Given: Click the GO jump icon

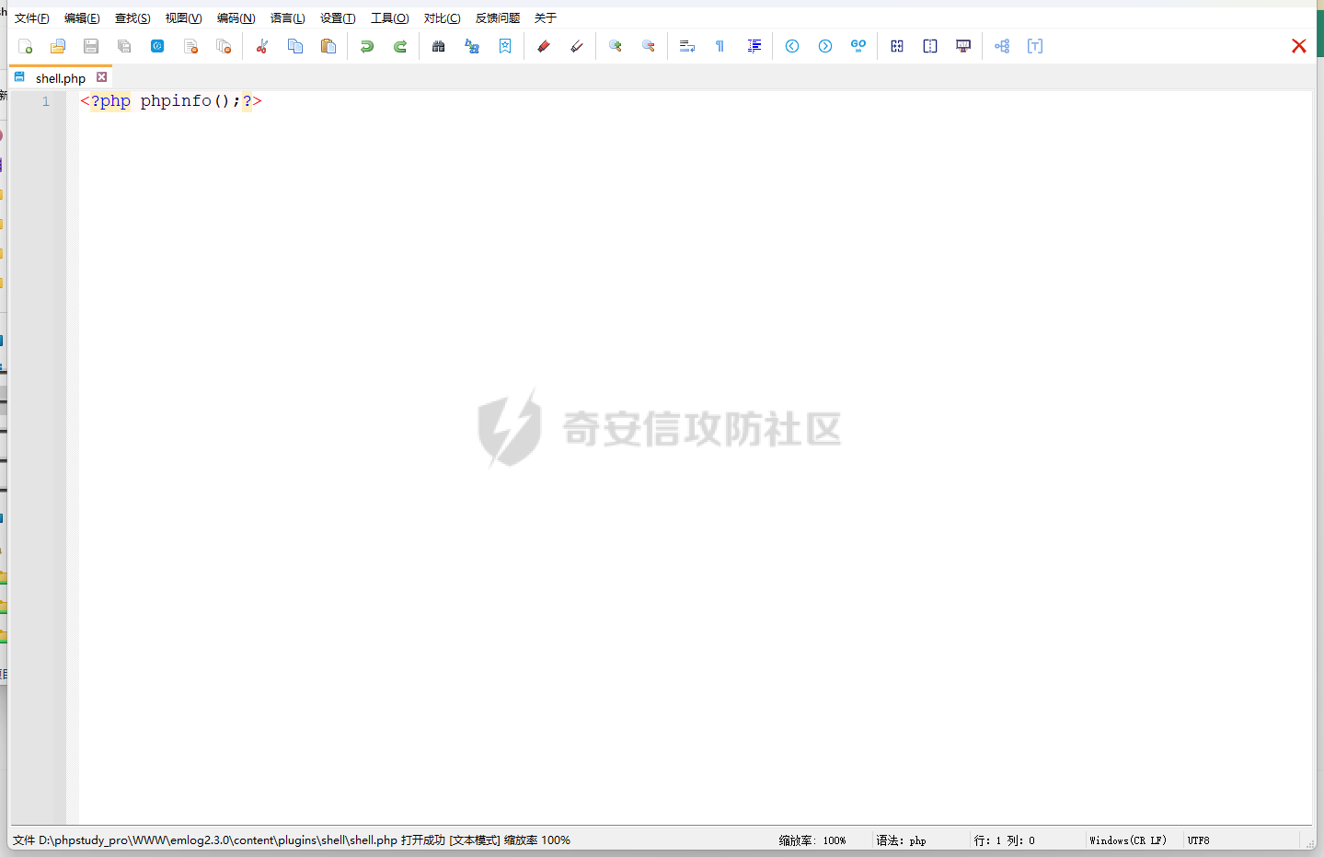Looking at the screenshot, I should click(858, 46).
